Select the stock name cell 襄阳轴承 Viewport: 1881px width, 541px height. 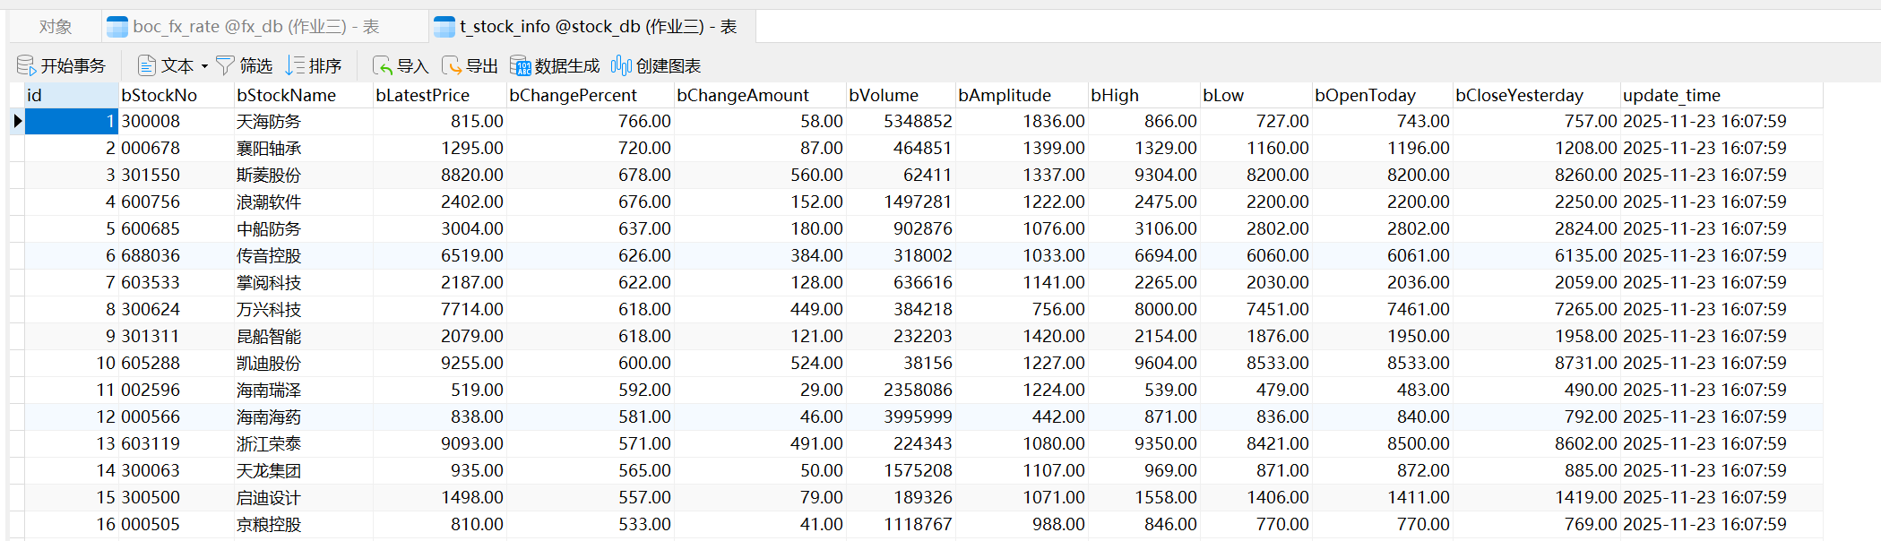[304, 148]
